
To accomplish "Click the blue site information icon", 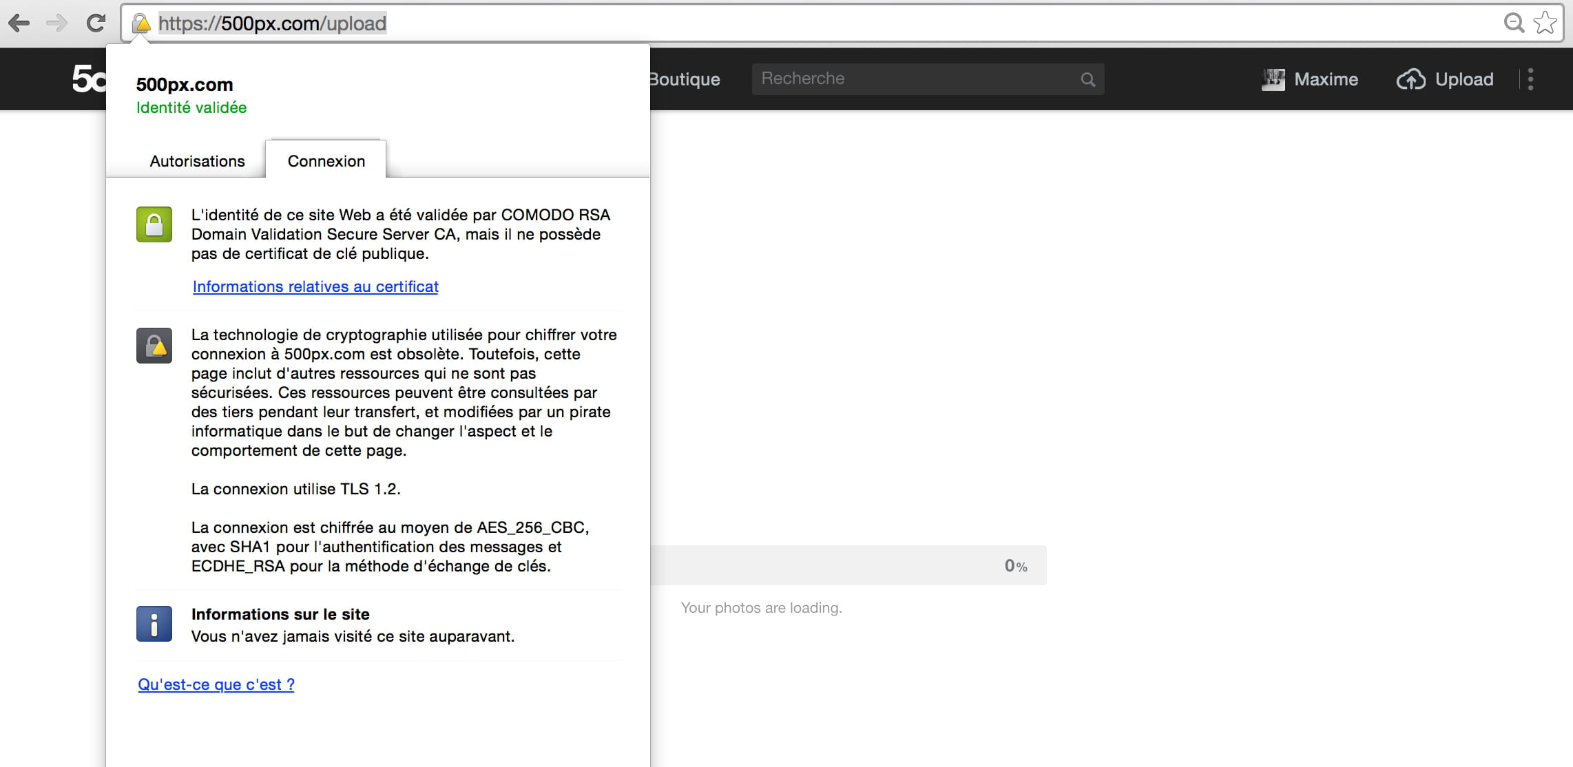I will click(x=154, y=624).
